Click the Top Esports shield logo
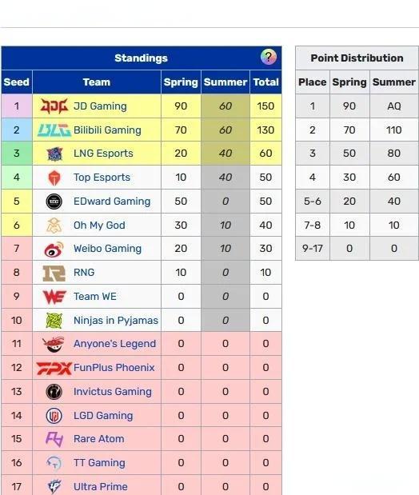The height and width of the screenshot is (495, 419). tap(54, 178)
